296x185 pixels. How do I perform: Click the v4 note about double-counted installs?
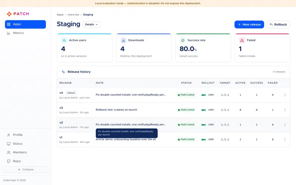click(131, 95)
